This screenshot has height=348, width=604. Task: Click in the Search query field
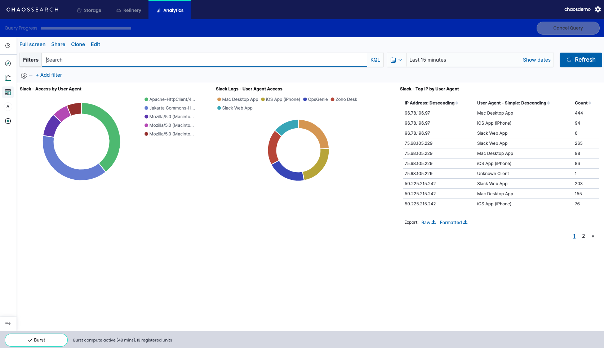(205, 60)
